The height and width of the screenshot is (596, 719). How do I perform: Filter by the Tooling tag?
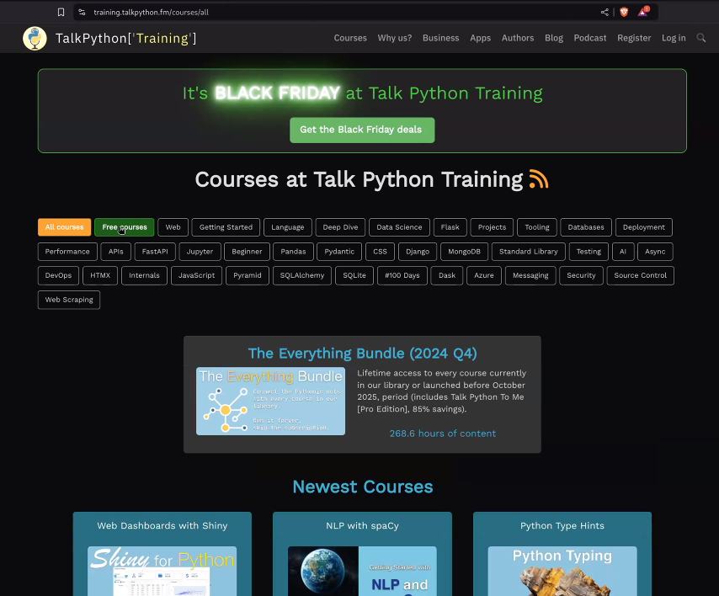537,227
